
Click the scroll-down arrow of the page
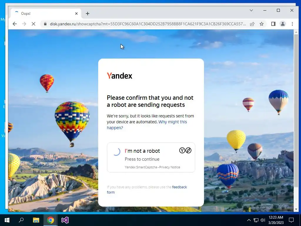pyautogui.click(x=296, y=209)
